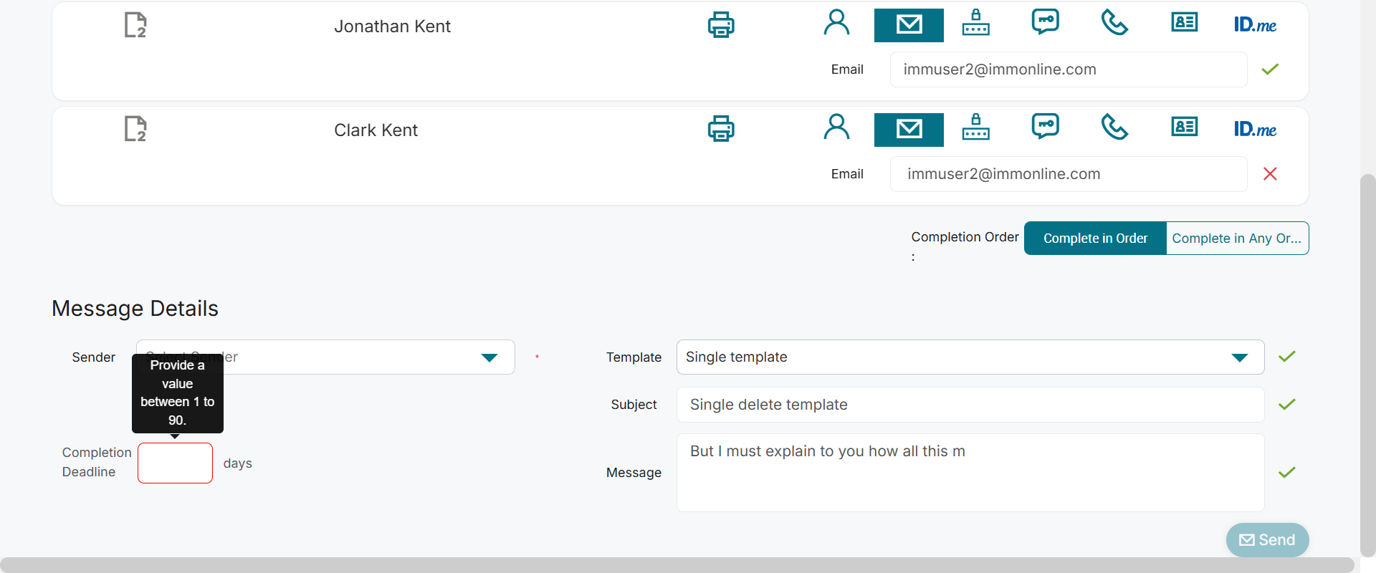Expand the Template dropdown arrow
This screenshot has height=573, width=1376.
(x=1239, y=357)
